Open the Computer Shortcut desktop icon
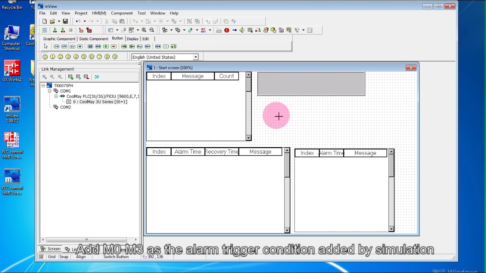 pyautogui.click(x=12, y=38)
